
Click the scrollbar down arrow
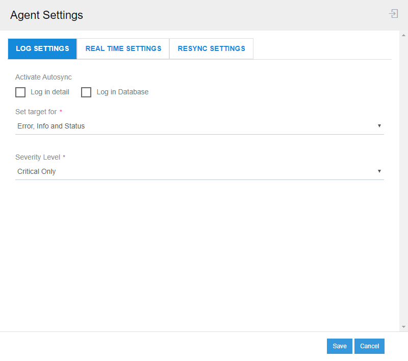403,326
